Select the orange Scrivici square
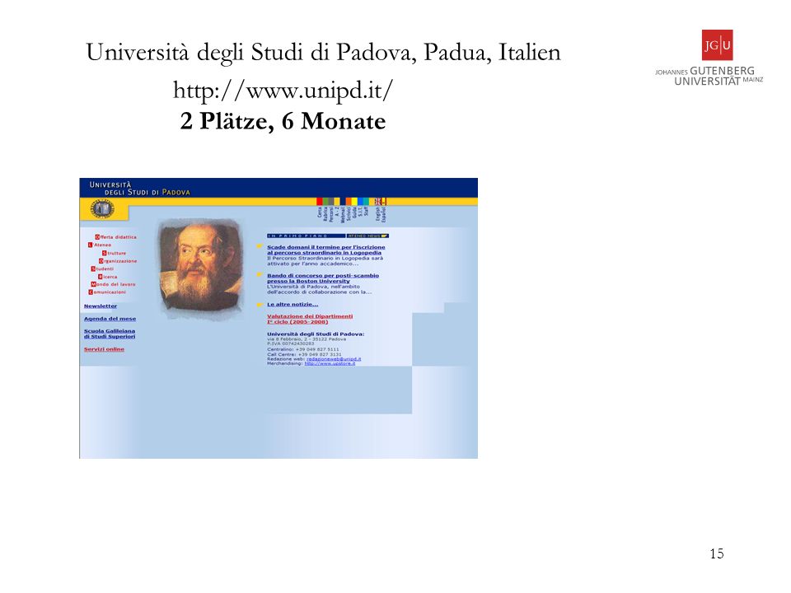791x593 pixels. coord(349,201)
